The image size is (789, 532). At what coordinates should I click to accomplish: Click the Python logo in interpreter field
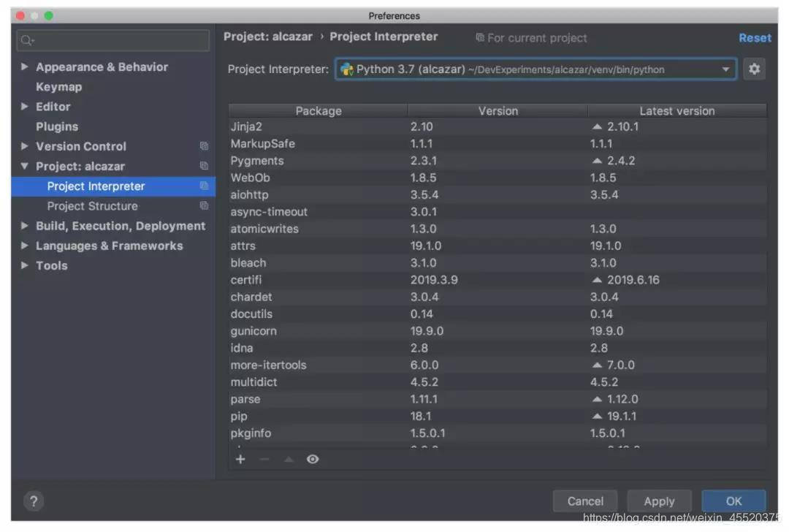coord(347,69)
